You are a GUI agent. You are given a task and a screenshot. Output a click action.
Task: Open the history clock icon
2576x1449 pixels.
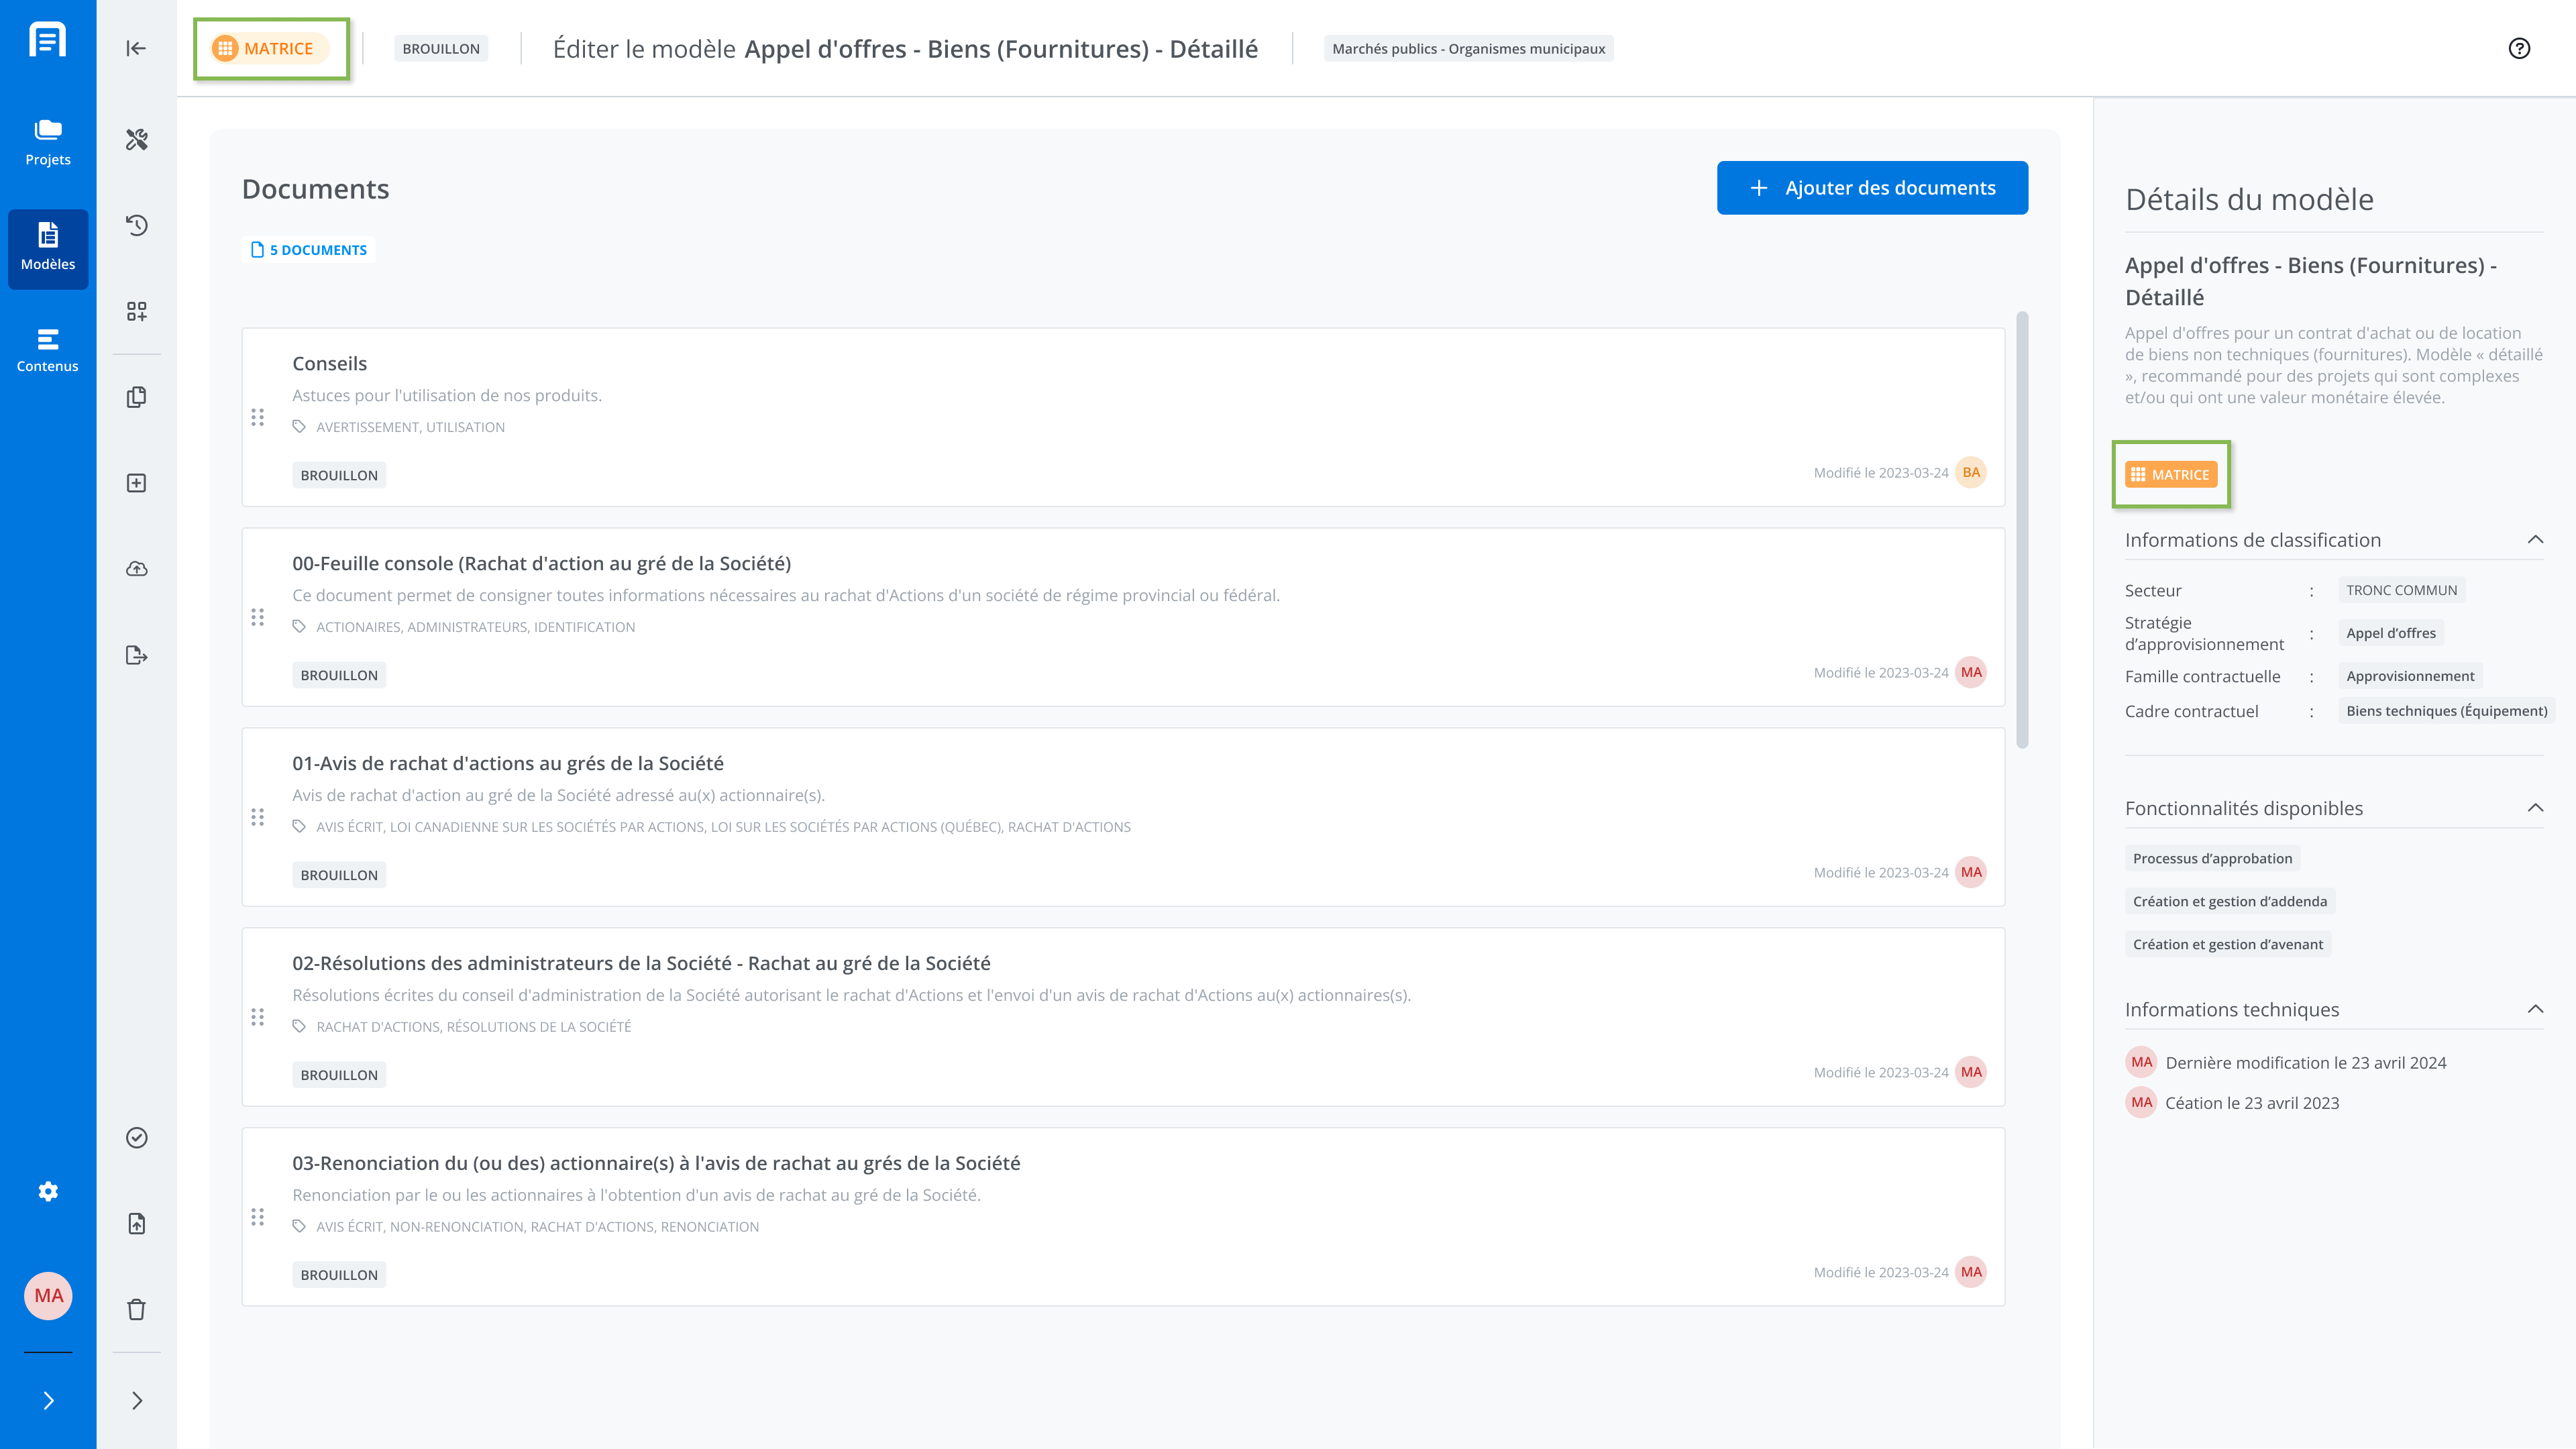pos(137,225)
